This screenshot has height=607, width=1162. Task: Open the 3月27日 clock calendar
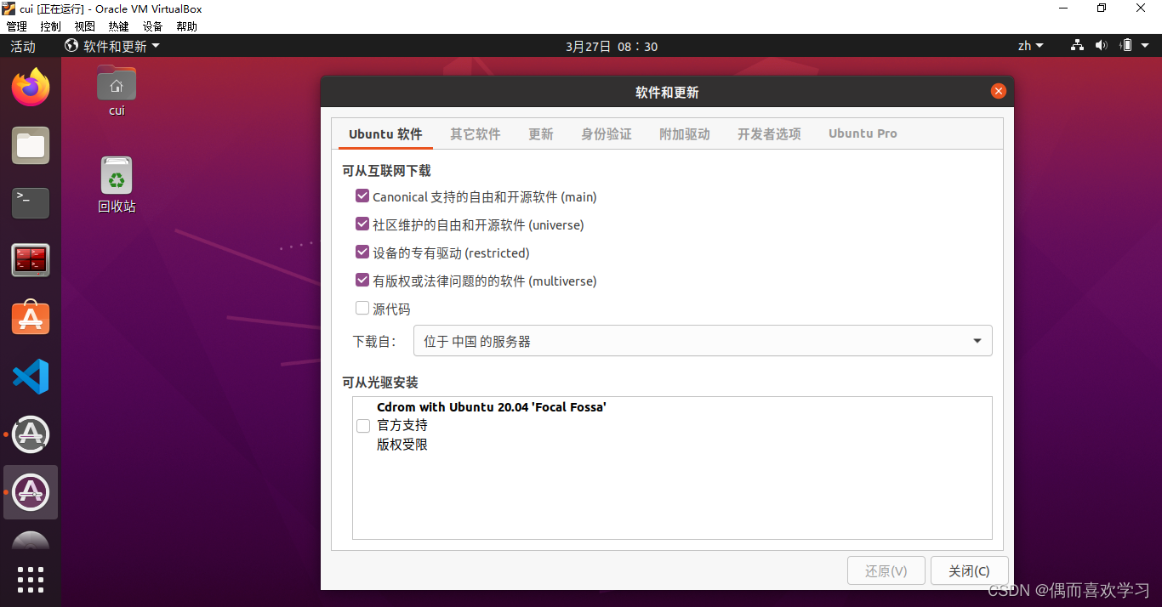click(x=612, y=46)
